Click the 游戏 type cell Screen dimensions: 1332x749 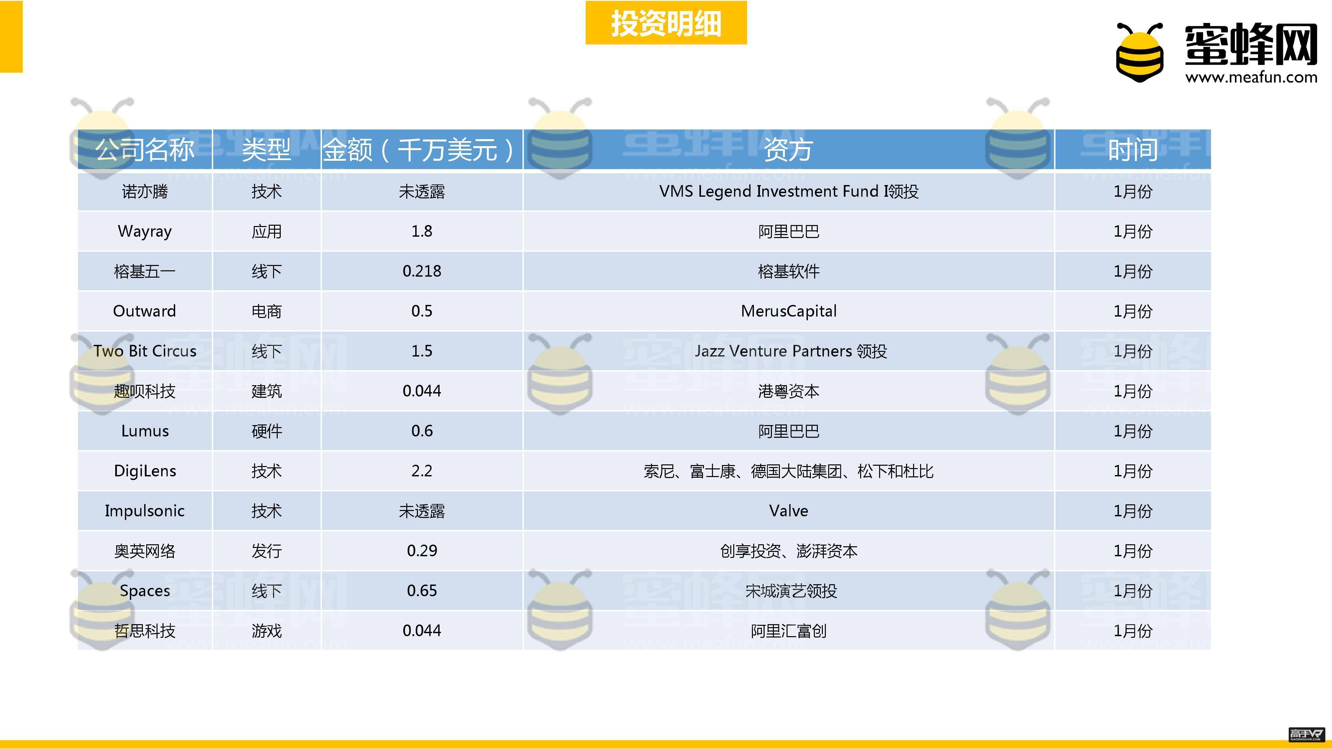click(x=266, y=630)
